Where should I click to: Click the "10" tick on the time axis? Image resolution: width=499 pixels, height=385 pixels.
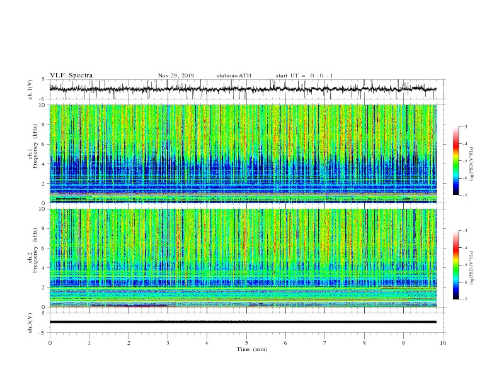point(443,343)
